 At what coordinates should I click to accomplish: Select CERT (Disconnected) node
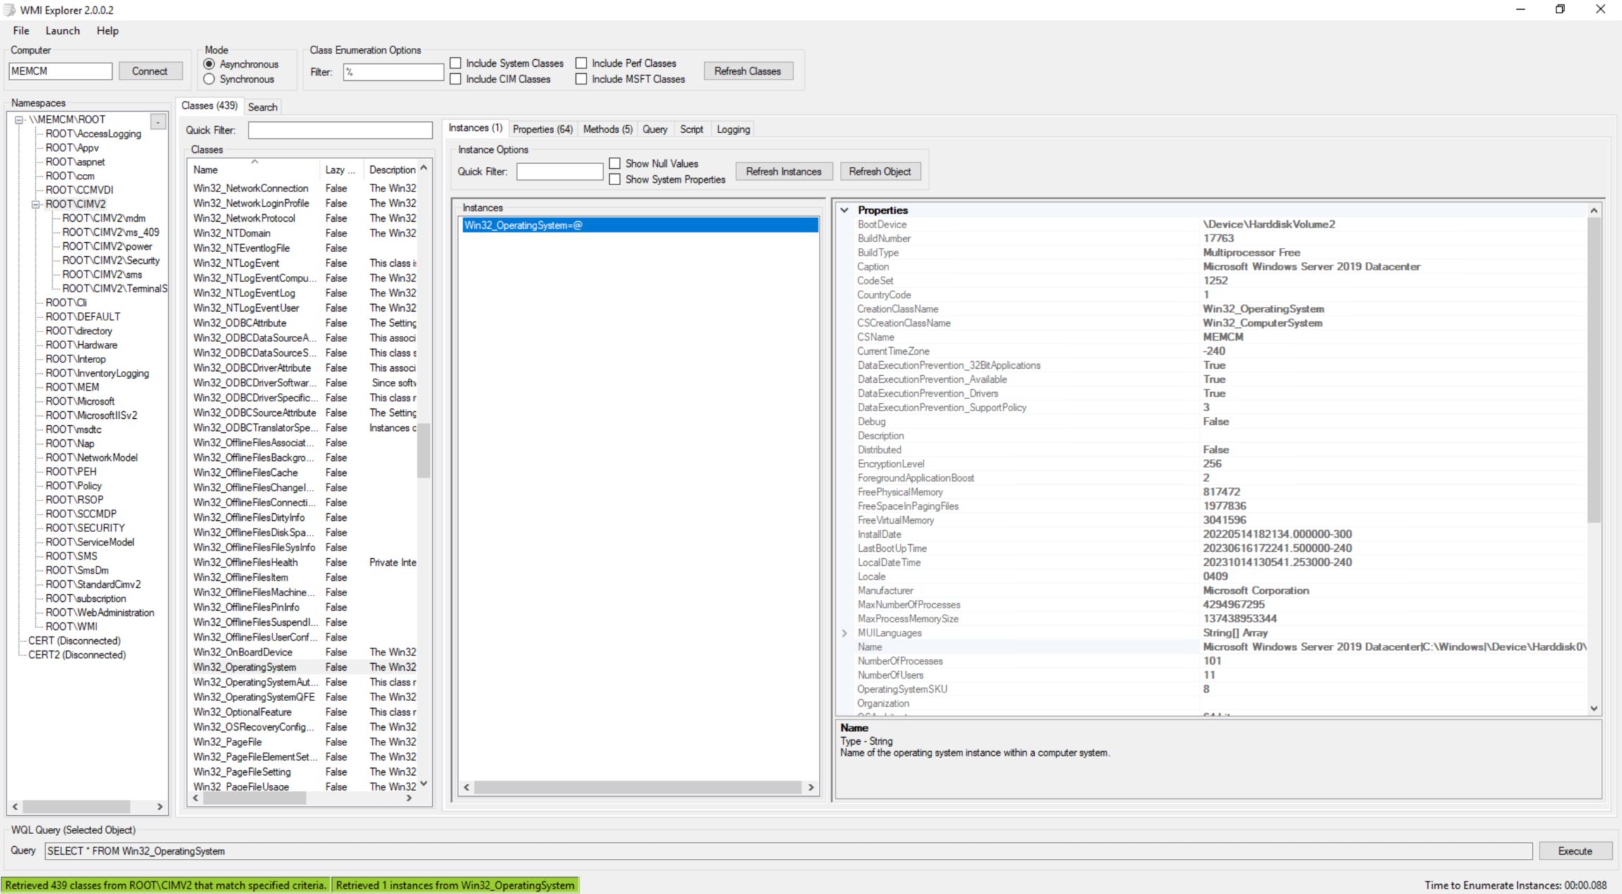tap(74, 641)
